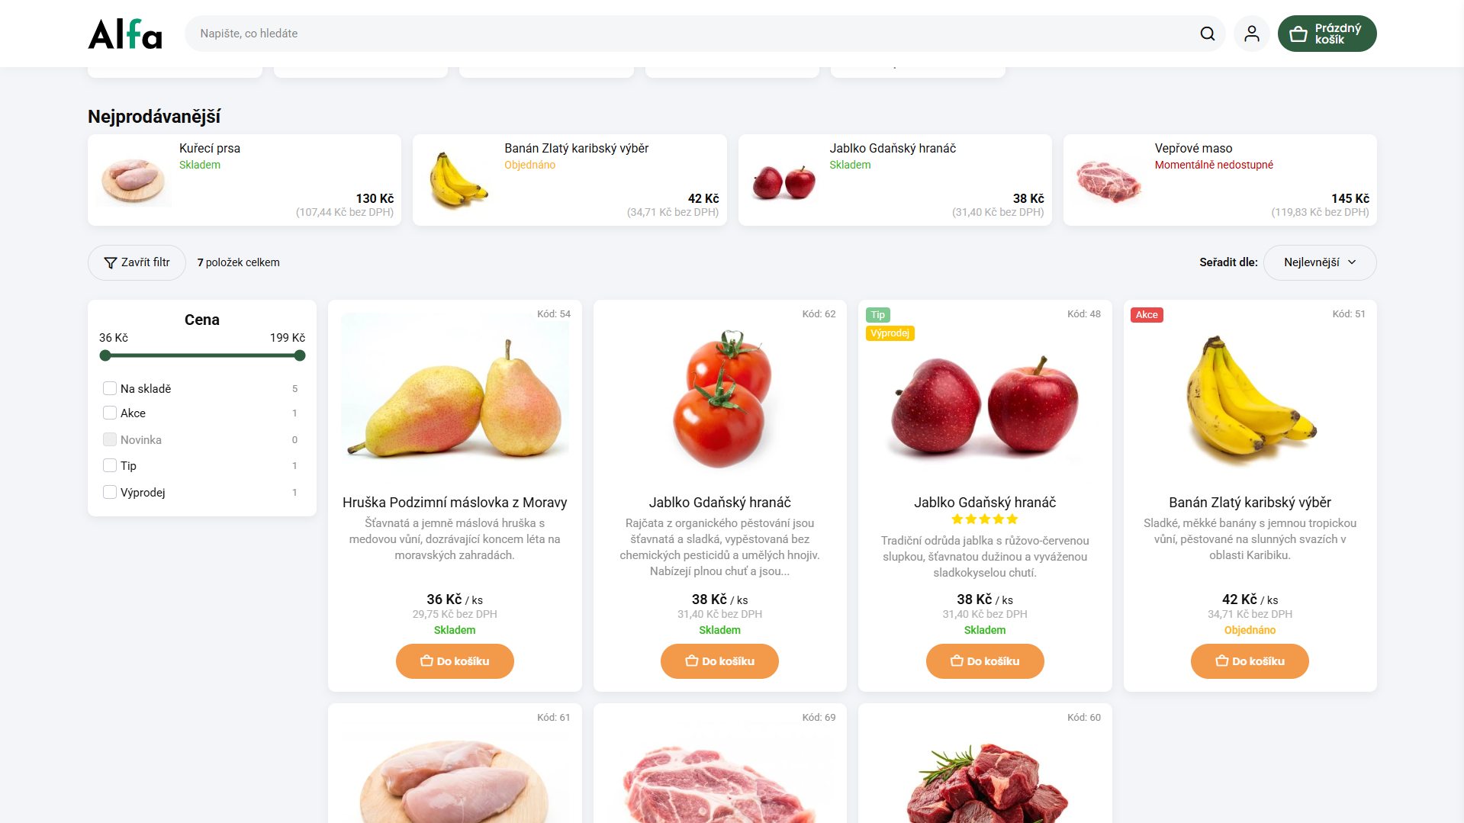Viewport: 1464px width, 823px height.
Task: Click the search magnifier icon
Action: 1207,34
